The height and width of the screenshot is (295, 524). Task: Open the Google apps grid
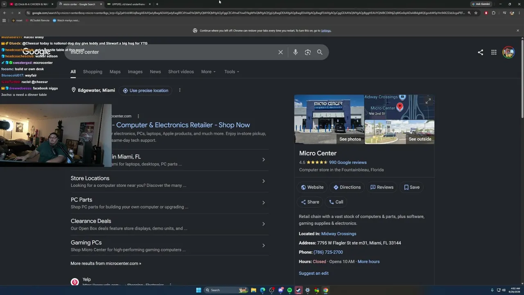click(494, 52)
